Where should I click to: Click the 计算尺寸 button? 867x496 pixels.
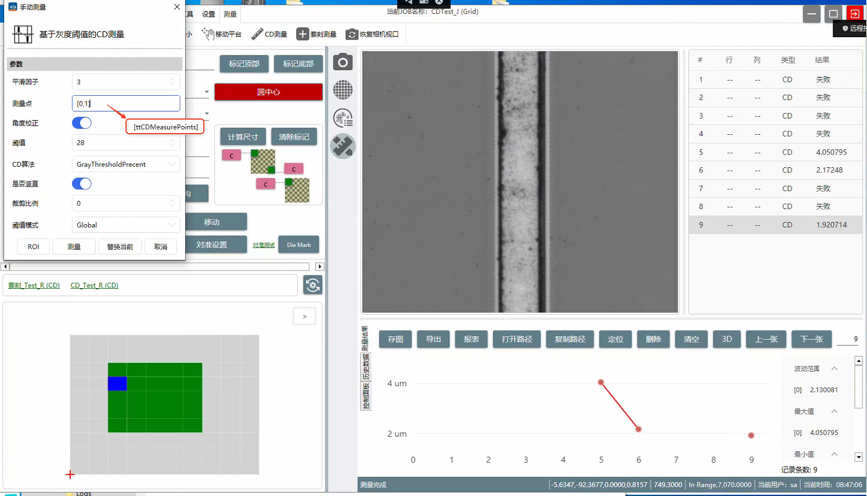coord(243,137)
